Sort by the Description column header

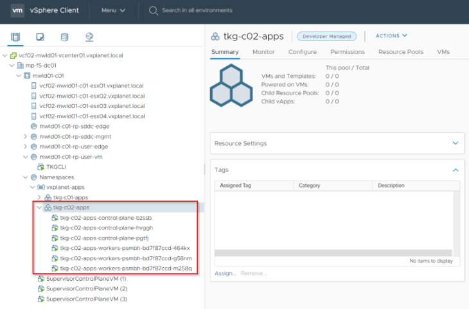tap(416, 186)
